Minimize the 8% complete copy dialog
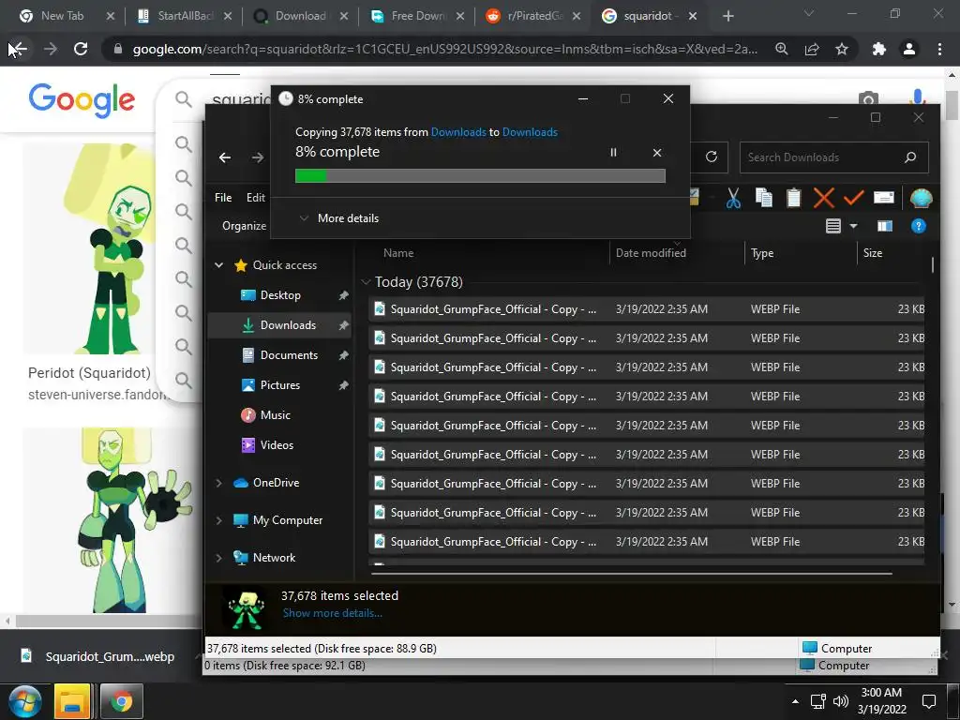The height and width of the screenshot is (720, 960). point(583,98)
